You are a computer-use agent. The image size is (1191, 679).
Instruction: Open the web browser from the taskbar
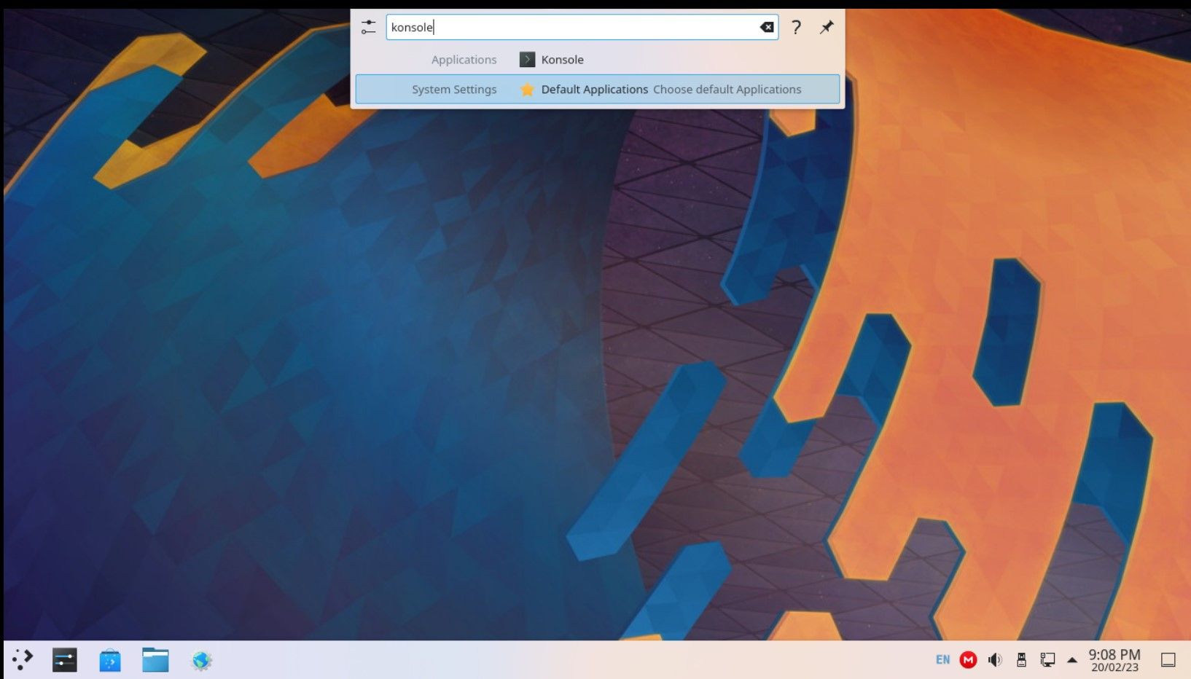200,660
